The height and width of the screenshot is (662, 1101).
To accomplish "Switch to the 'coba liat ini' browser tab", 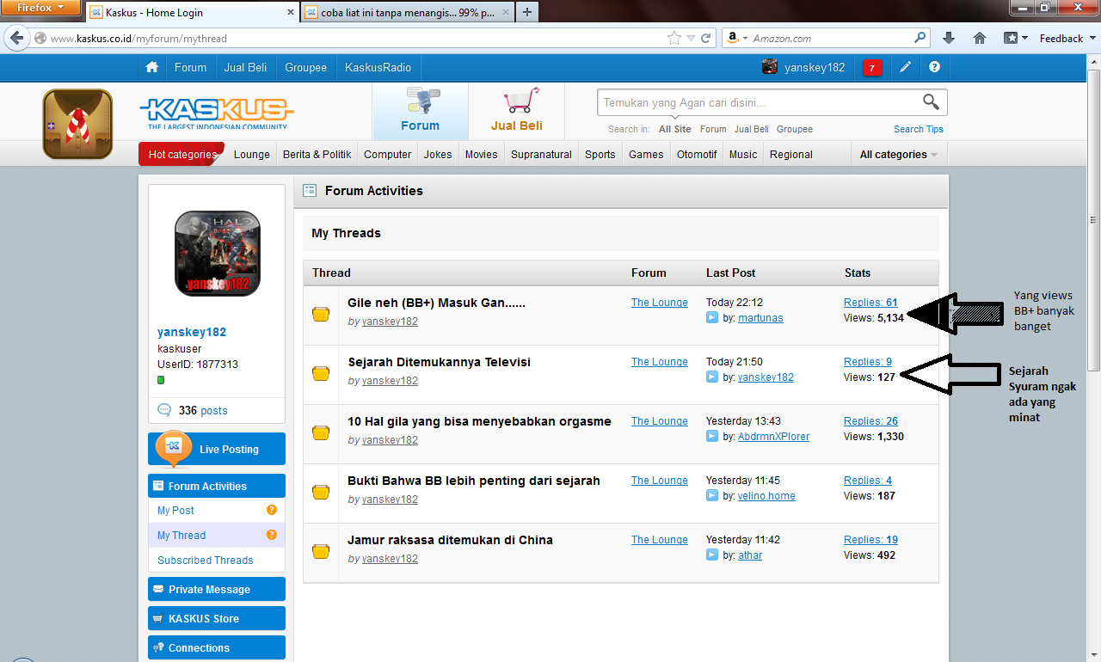I will click(x=407, y=12).
